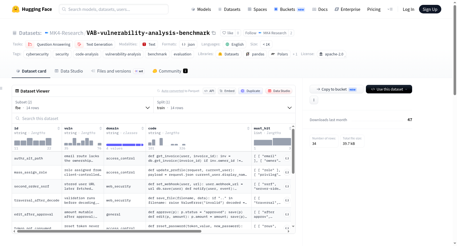Image resolution: width=457 pixels, height=246 pixels.
Task: Go to Spaces in the top navigation
Action: (257, 9)
